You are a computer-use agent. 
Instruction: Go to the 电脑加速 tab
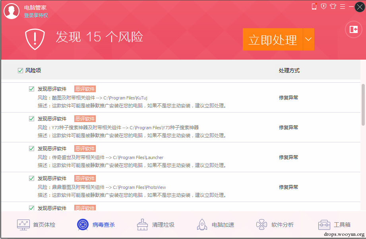(x=215, y=225)
